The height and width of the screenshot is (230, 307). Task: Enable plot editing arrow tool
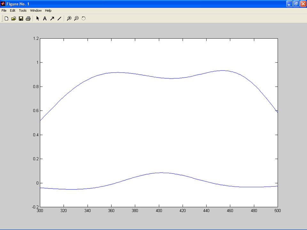pyautogui.click(x=38, y=19)
